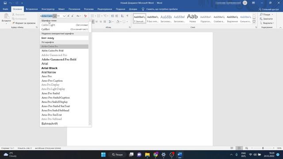283x159 pixels.
Task: Click the Ribbon Display Options icon
Action: pyautogui.click(x=253, y=3)
